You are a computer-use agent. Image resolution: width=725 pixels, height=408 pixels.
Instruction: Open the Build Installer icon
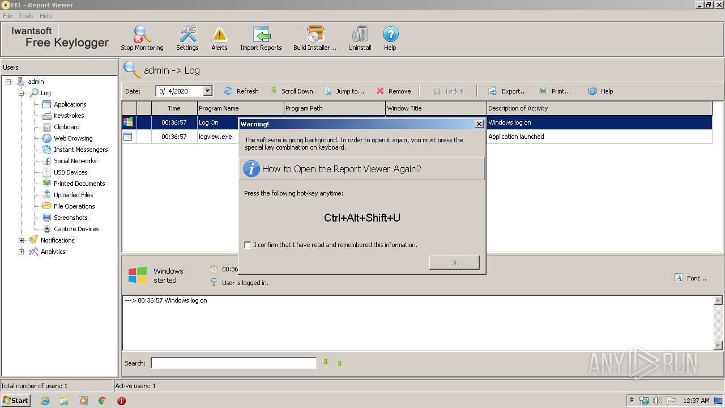tap(315, 39)
